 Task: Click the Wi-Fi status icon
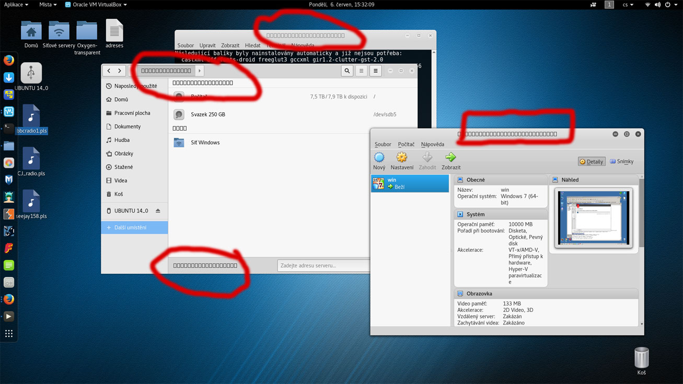pos(647,4)
